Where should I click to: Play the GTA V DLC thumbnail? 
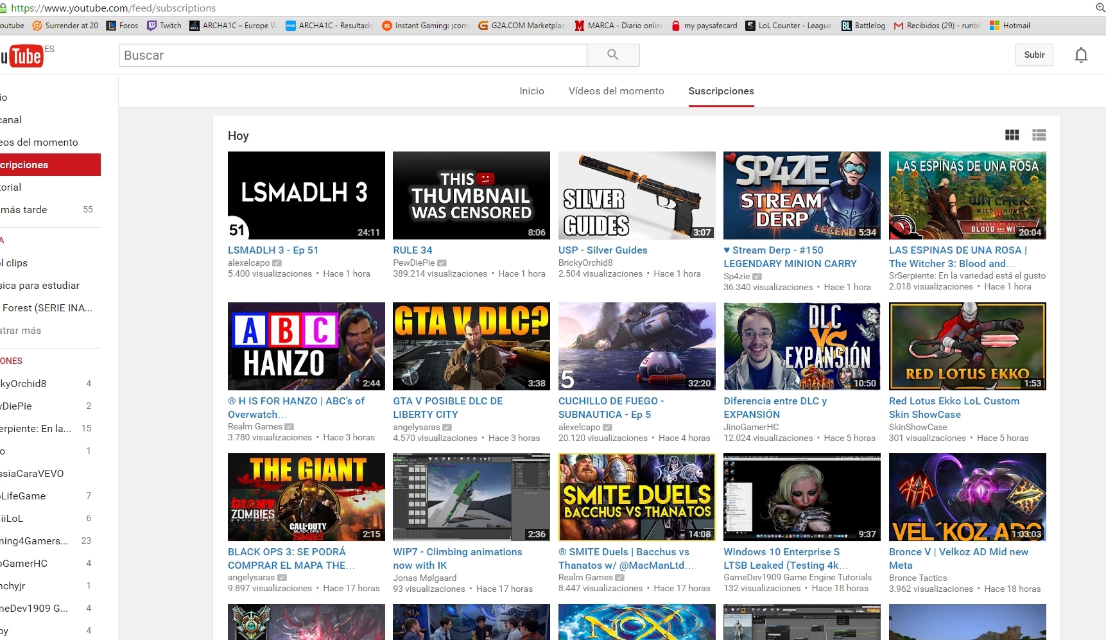pyautogui.click(x=471, y=346)
